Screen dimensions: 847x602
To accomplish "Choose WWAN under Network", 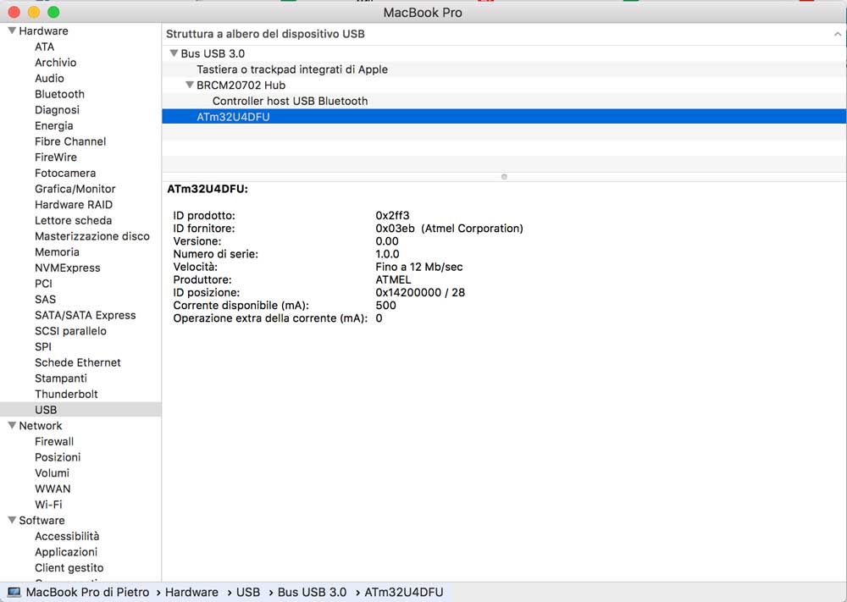I will point(53,489).
